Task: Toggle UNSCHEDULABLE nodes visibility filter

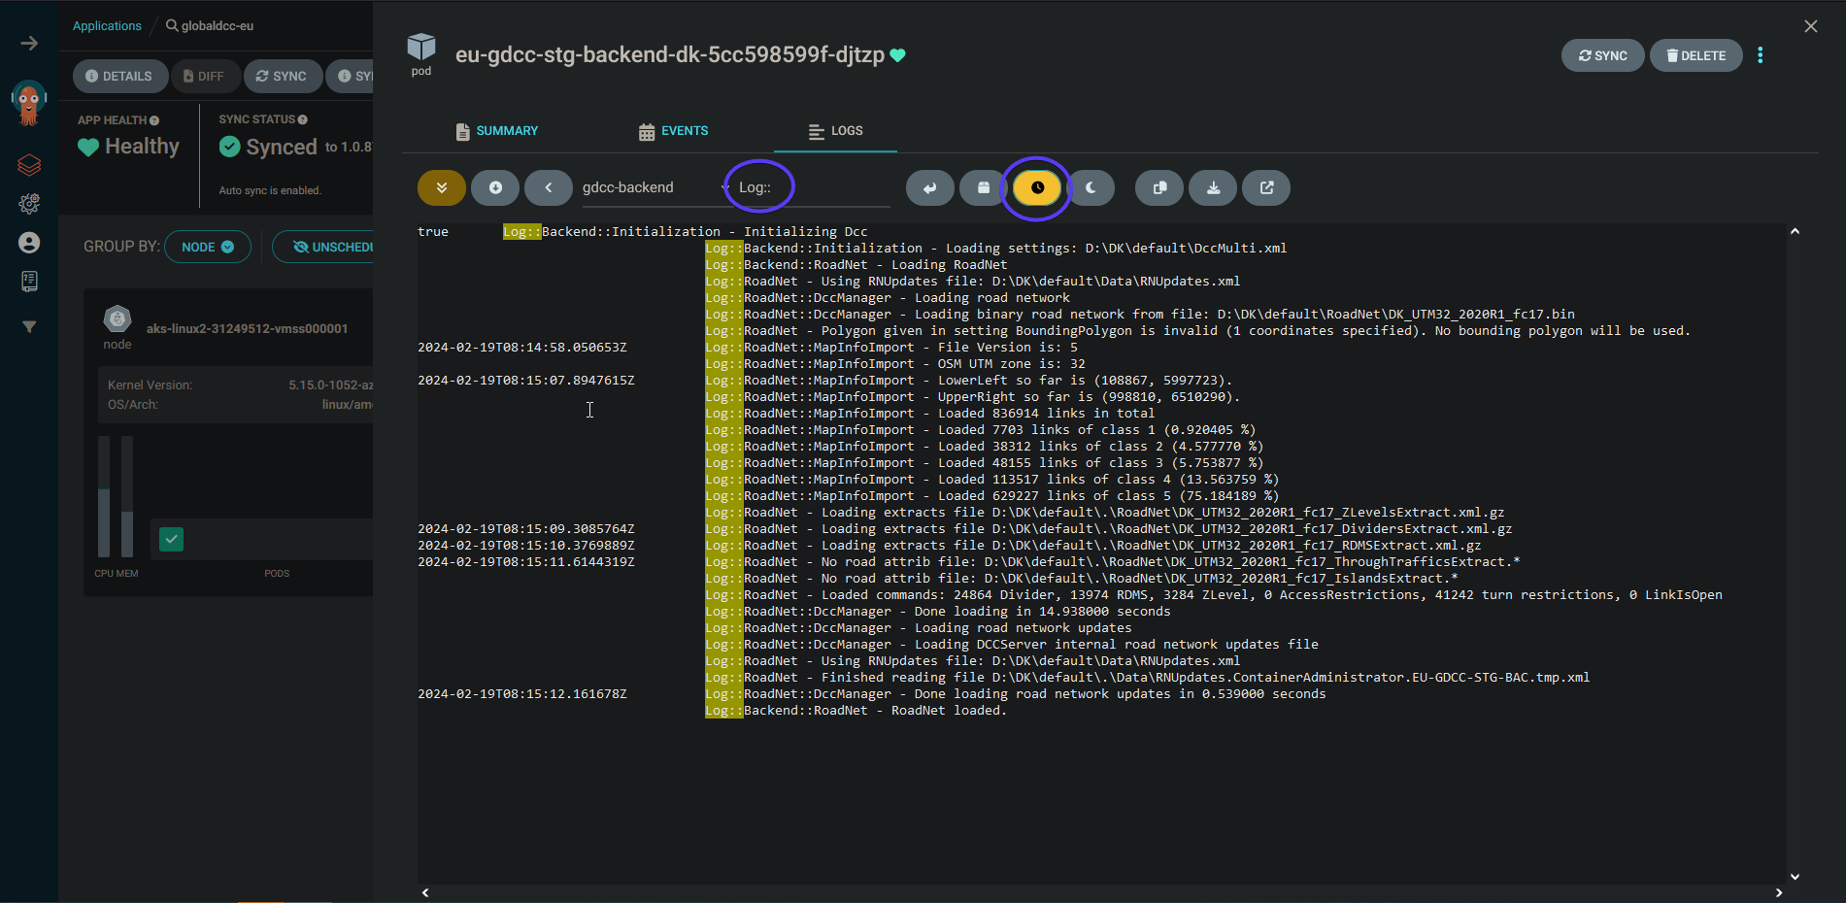Action: pos(323,247)
